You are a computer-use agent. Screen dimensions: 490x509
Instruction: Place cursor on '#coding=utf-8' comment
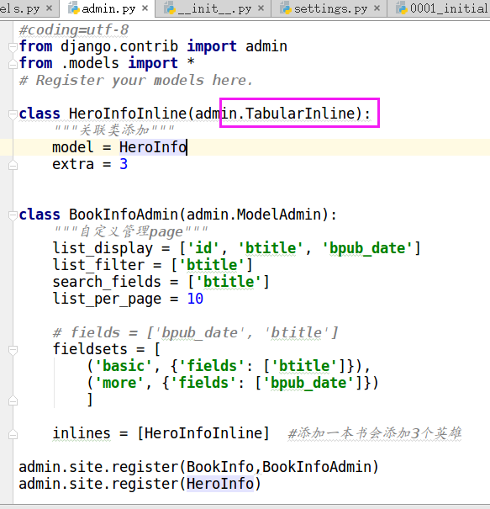[74, 29]
